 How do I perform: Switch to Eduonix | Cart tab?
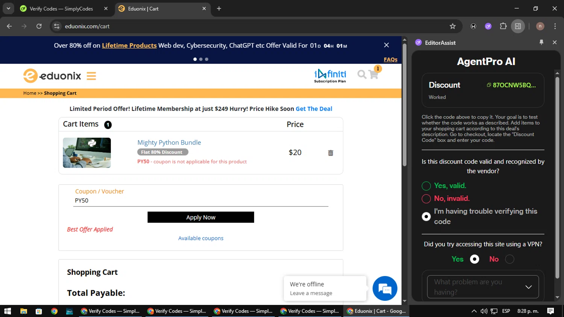pyautogui.click(x=162, y=9)
